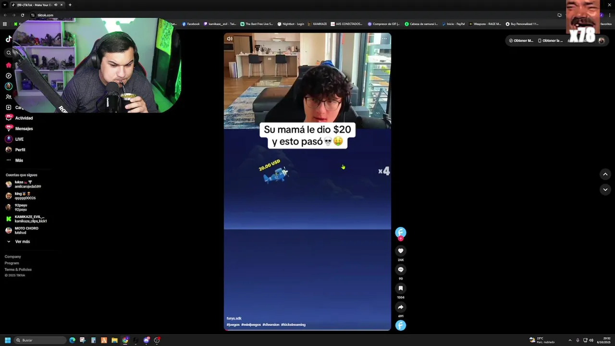Save the video with the bookmark icon
The image size is (615, 346).
(401, 288)
